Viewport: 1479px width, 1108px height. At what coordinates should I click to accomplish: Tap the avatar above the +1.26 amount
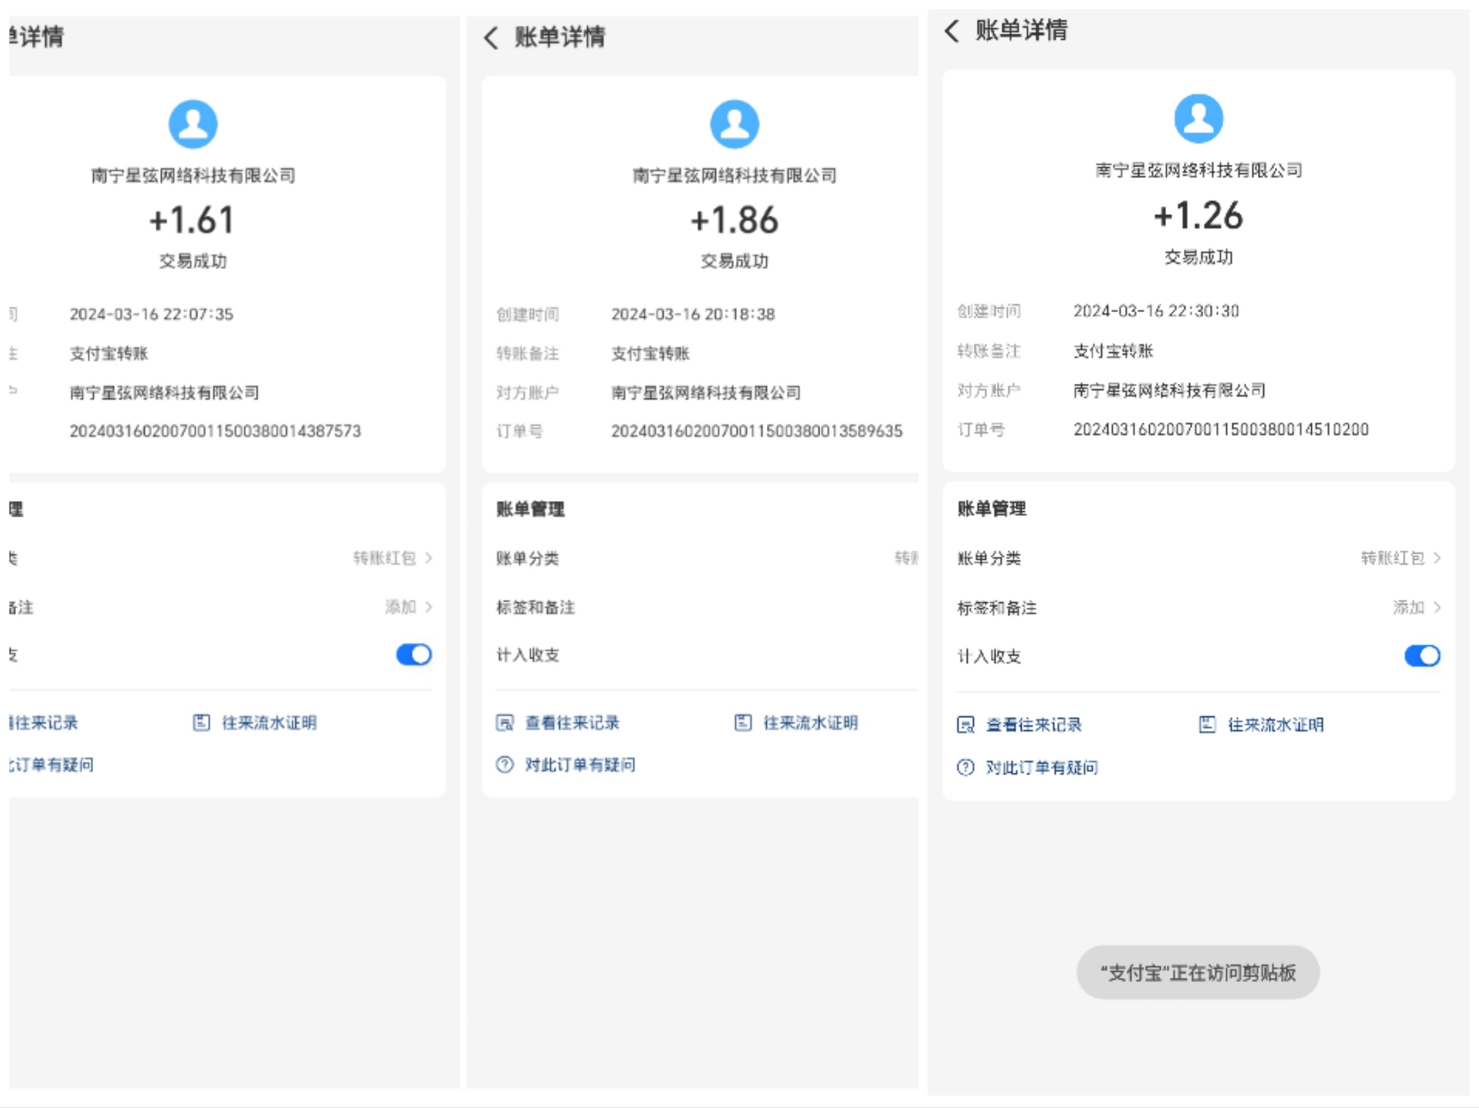pyautogui.click(x=1198, y=118)
